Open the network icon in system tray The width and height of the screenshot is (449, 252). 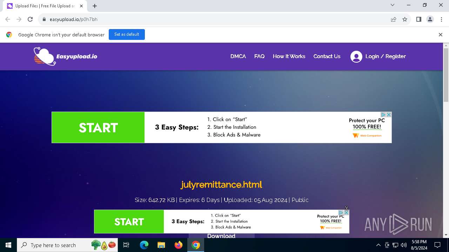point(395,245)
